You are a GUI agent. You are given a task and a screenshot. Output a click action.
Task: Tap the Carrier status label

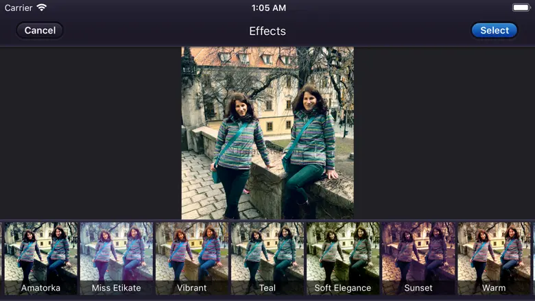(x=19, y=8)
